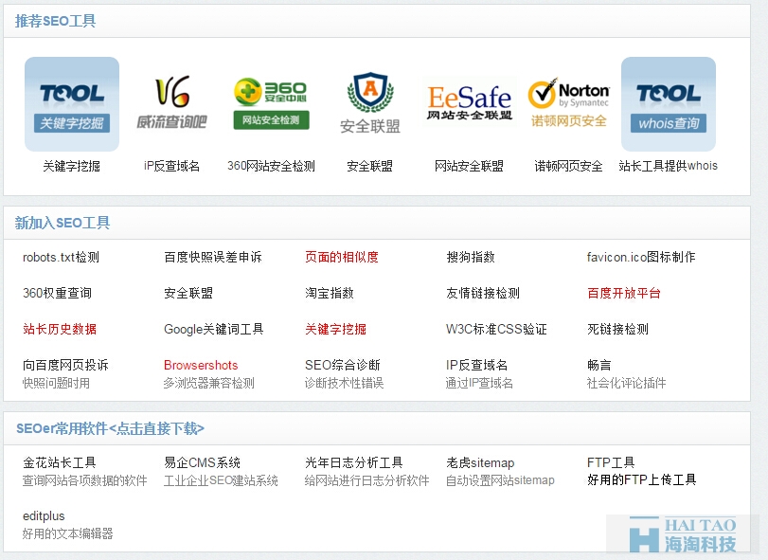
Task: Click the 畅言 comment plugin link
Action: tap(598, 365)
